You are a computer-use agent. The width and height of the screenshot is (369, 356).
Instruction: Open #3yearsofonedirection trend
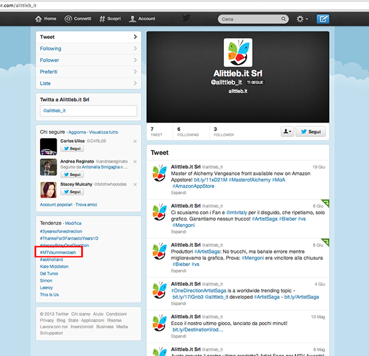tap(61, 232)
